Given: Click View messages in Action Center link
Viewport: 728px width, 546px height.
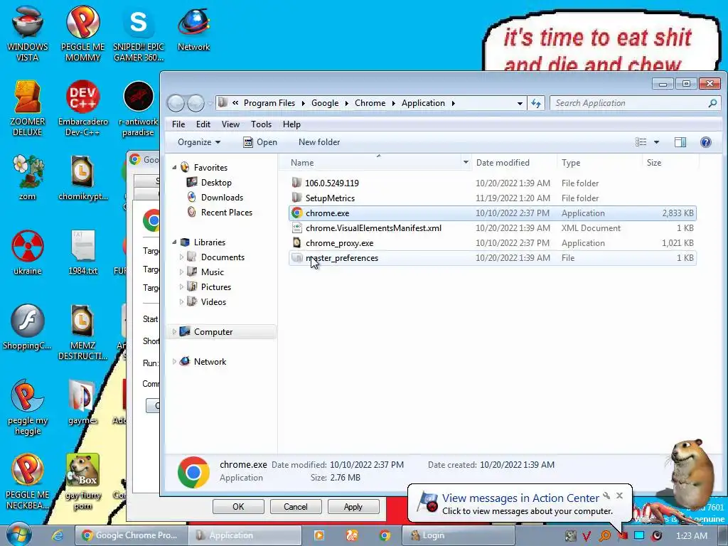Looking at the screenshot, I should [520, 498].
